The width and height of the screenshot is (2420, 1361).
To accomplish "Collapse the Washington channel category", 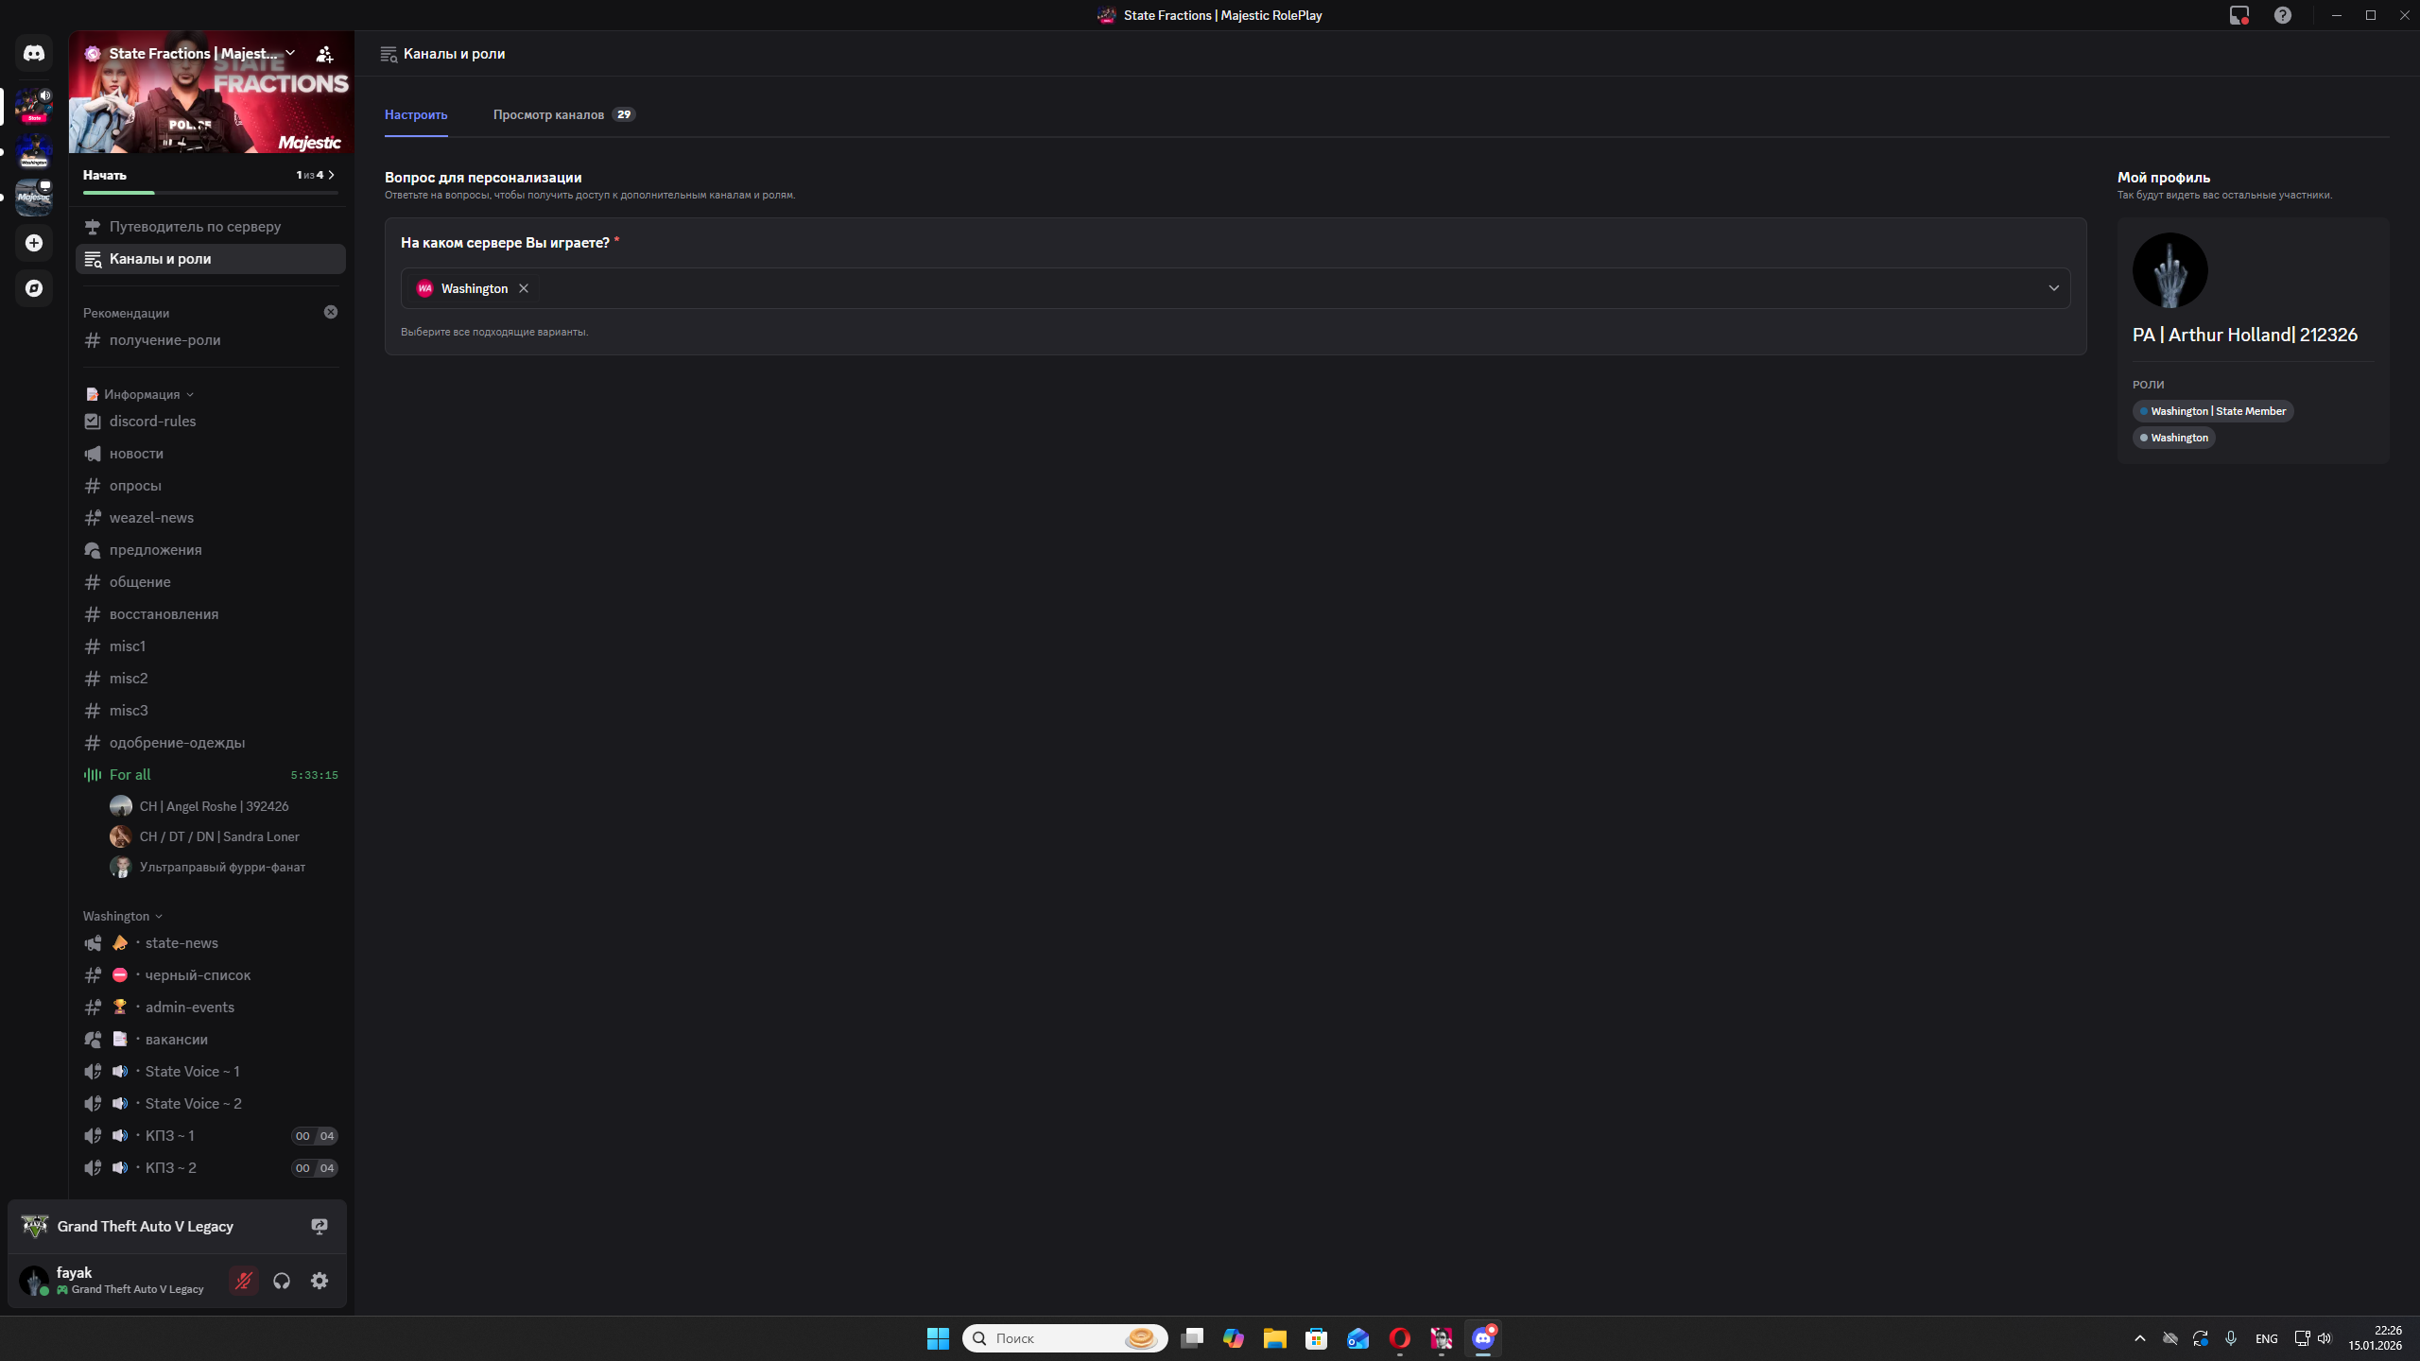I will pyautogui.click(x=116, y=916).
